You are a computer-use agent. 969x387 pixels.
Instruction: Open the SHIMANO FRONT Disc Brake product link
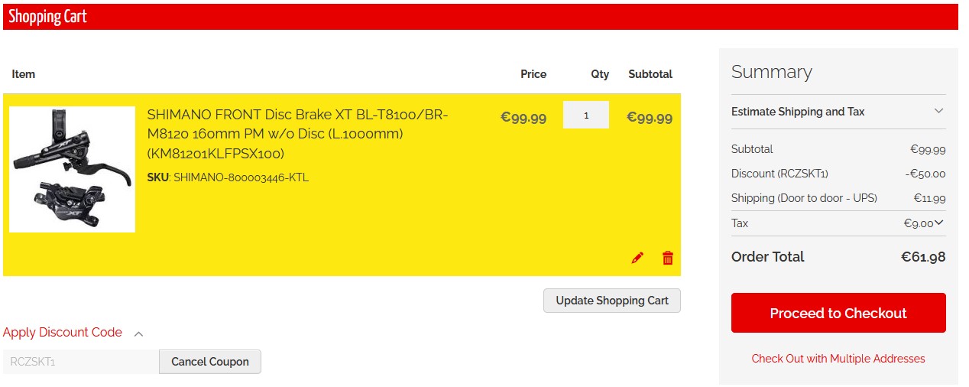pyautogui.click(x=297, y=134)
